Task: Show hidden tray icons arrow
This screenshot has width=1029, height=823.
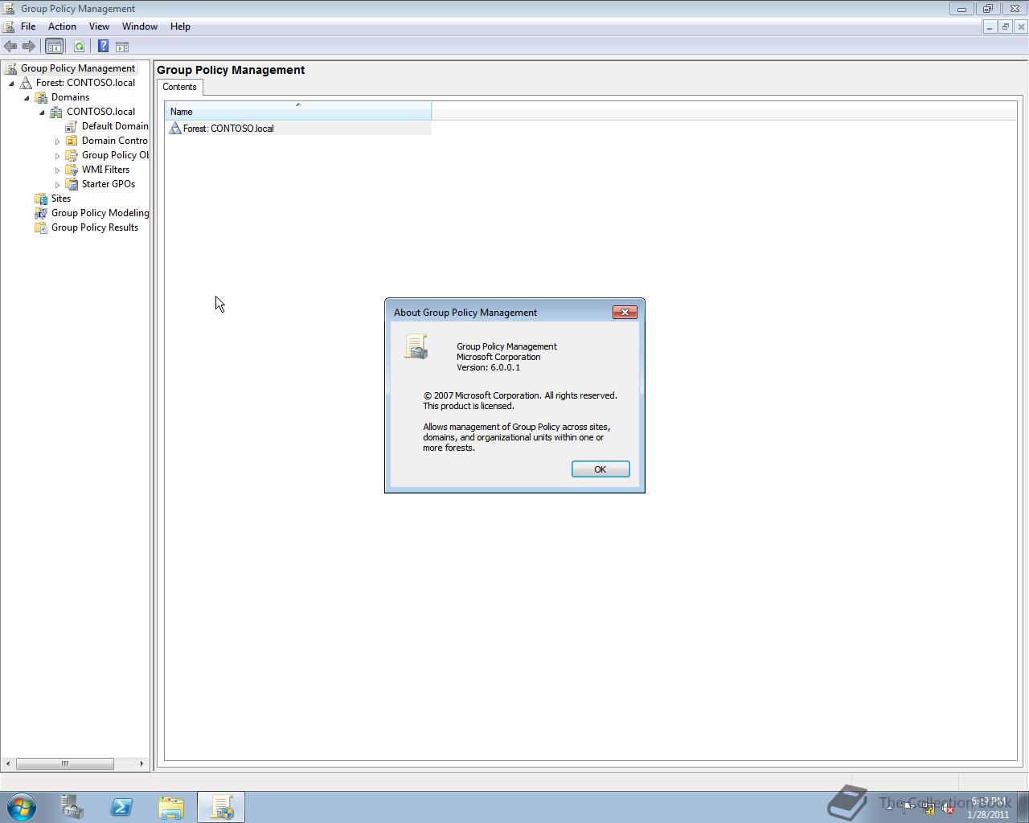Action: click(889, 808)
